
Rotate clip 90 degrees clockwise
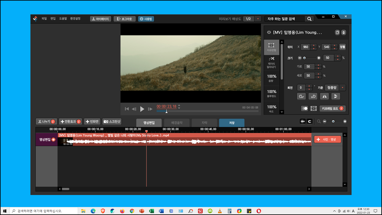(301, 96)
